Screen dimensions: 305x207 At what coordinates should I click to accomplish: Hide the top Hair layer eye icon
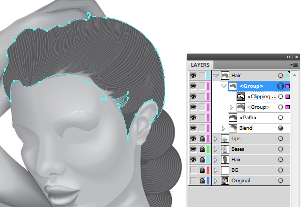click(193, 76)
